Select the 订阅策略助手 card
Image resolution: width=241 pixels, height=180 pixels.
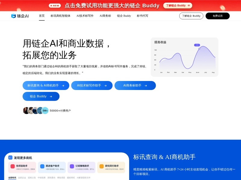click(x=81, y=167)
